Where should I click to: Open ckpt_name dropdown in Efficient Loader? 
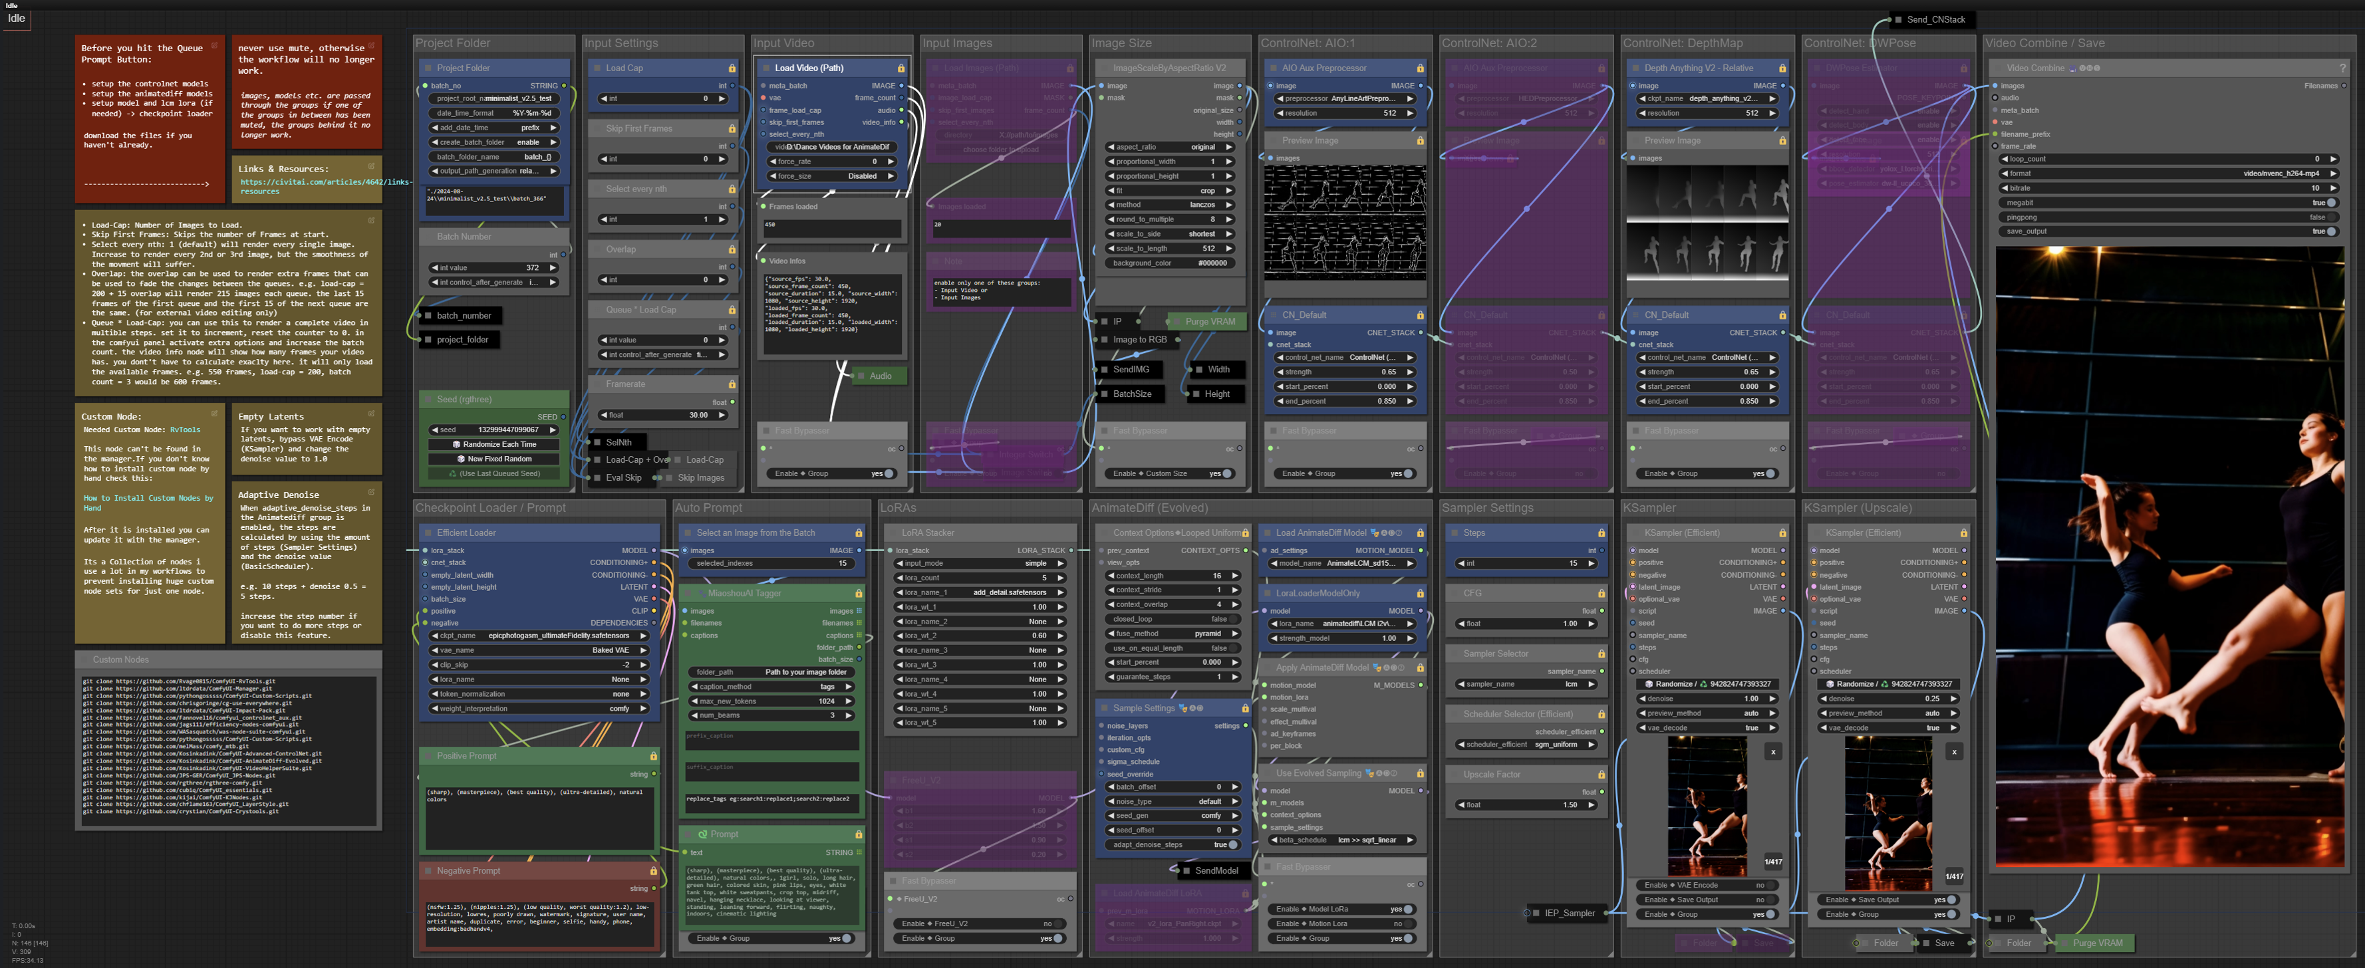(x=540, y=636)
